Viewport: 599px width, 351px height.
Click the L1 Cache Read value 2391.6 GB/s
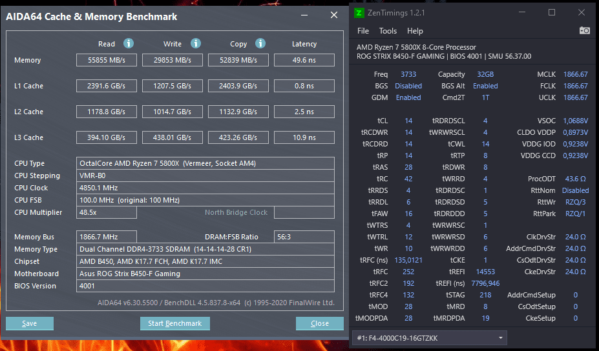[x=107, y=86]
